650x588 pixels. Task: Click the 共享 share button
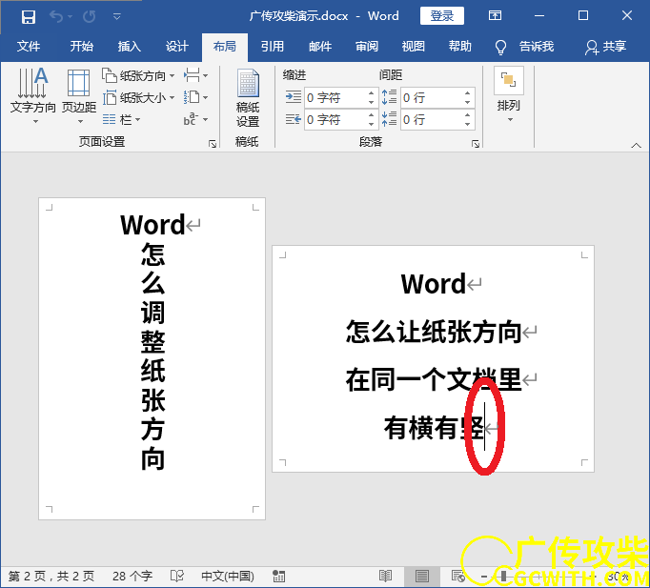[605, 47]
